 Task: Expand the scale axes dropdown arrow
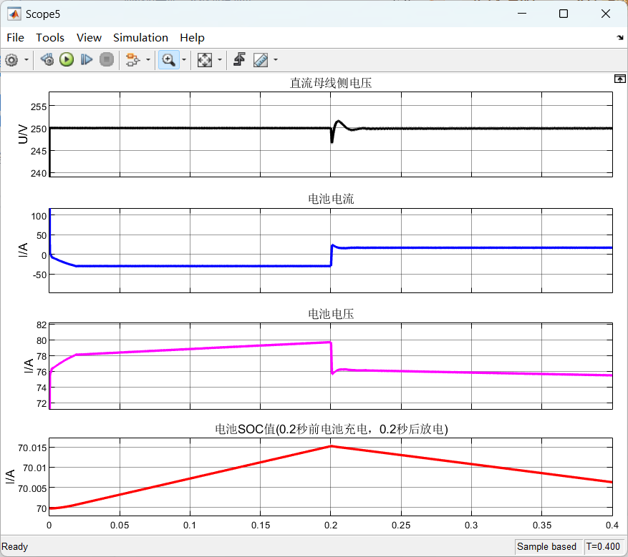[x=220, y=60]
